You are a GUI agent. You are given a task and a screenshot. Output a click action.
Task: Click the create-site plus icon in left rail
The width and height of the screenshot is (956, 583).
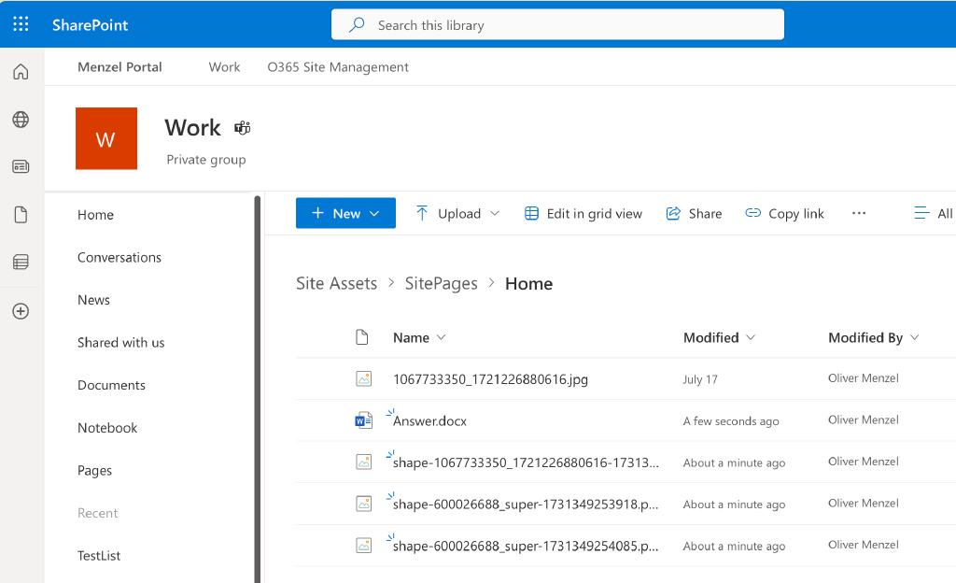[20, 311]
